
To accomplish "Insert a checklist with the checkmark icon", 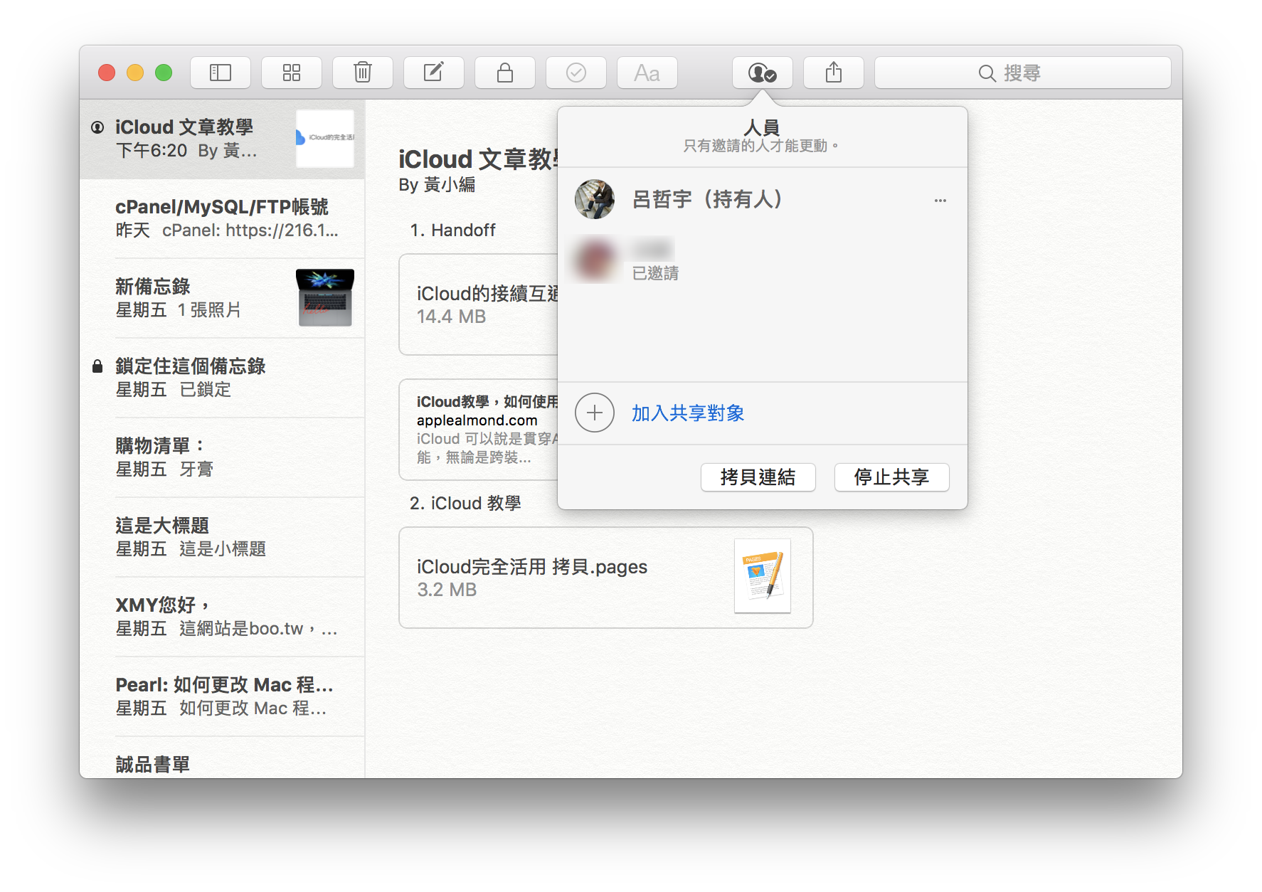I will coord(576,73).
